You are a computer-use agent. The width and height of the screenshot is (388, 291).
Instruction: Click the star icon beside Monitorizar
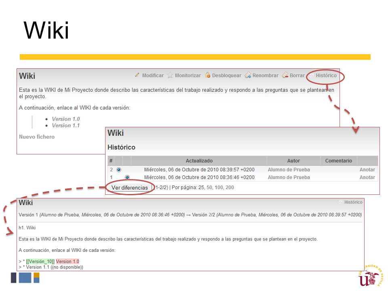point(170,75)
